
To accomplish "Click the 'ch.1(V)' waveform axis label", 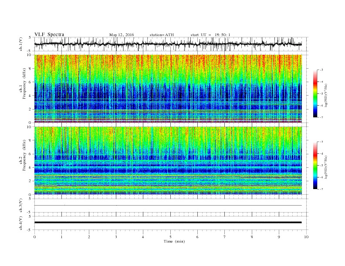I will coord(21,44).
